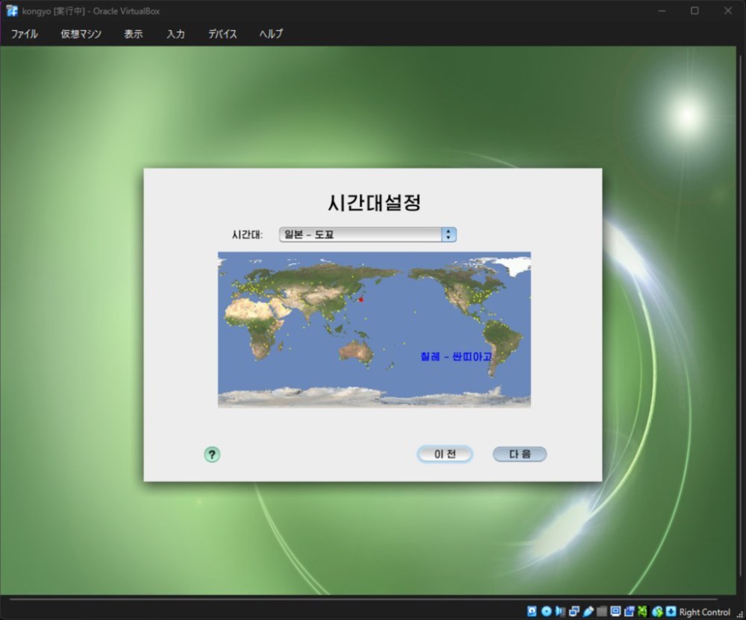Click the display monitor status icon
The image size is (746, 620).
615,612
